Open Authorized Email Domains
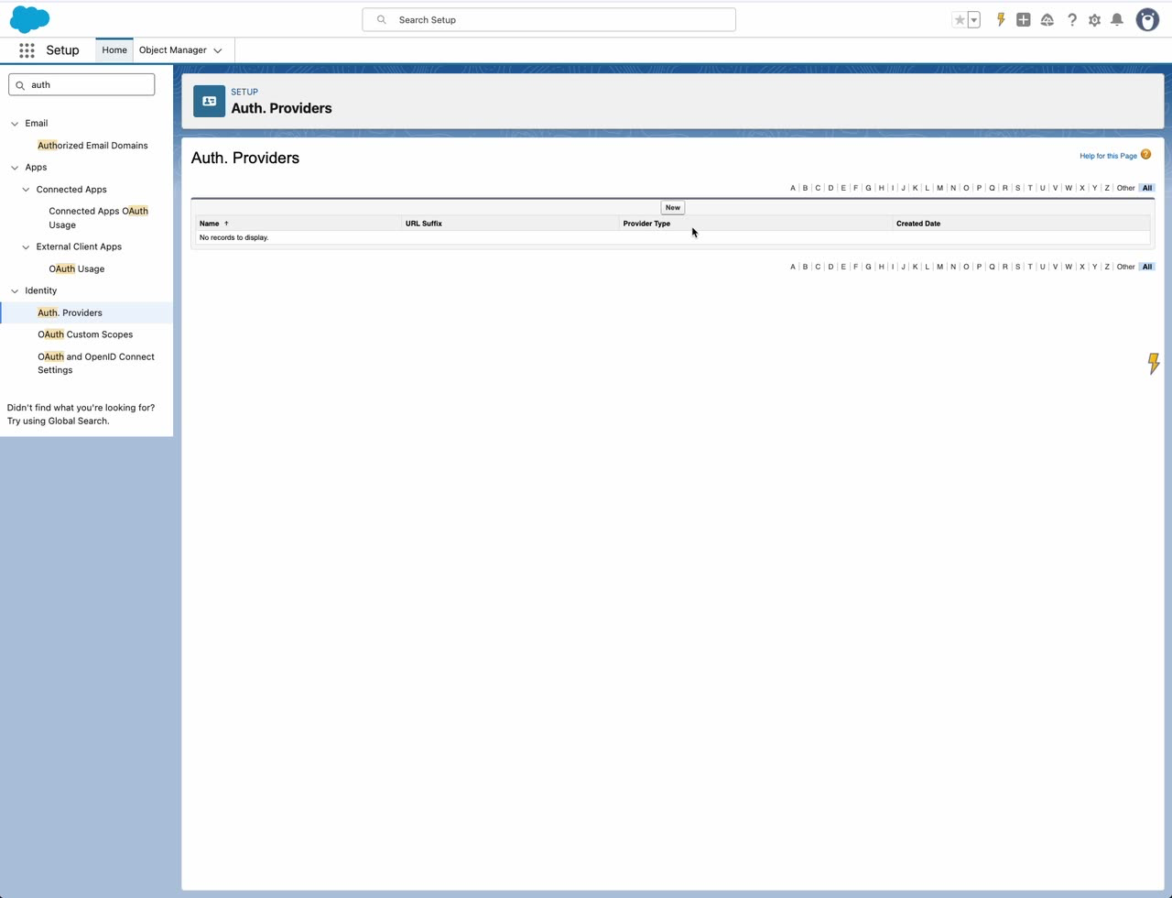Viewport: 1172px width, 898px height. point(92,146)
